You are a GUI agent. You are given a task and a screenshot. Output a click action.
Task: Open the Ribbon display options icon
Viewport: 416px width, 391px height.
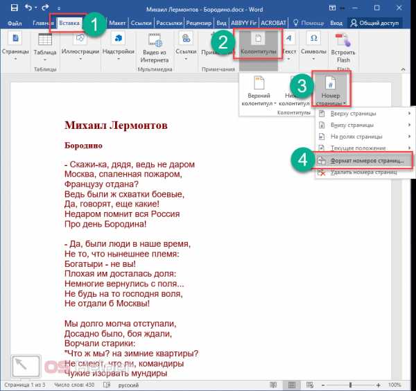(332, 8)
